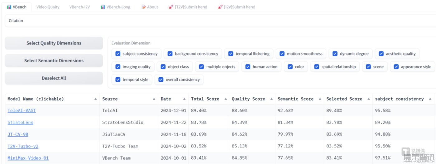Click the T2V-Turbo Team source cell
The width and height of the screenshot is (436, 164).
point(129,146)
